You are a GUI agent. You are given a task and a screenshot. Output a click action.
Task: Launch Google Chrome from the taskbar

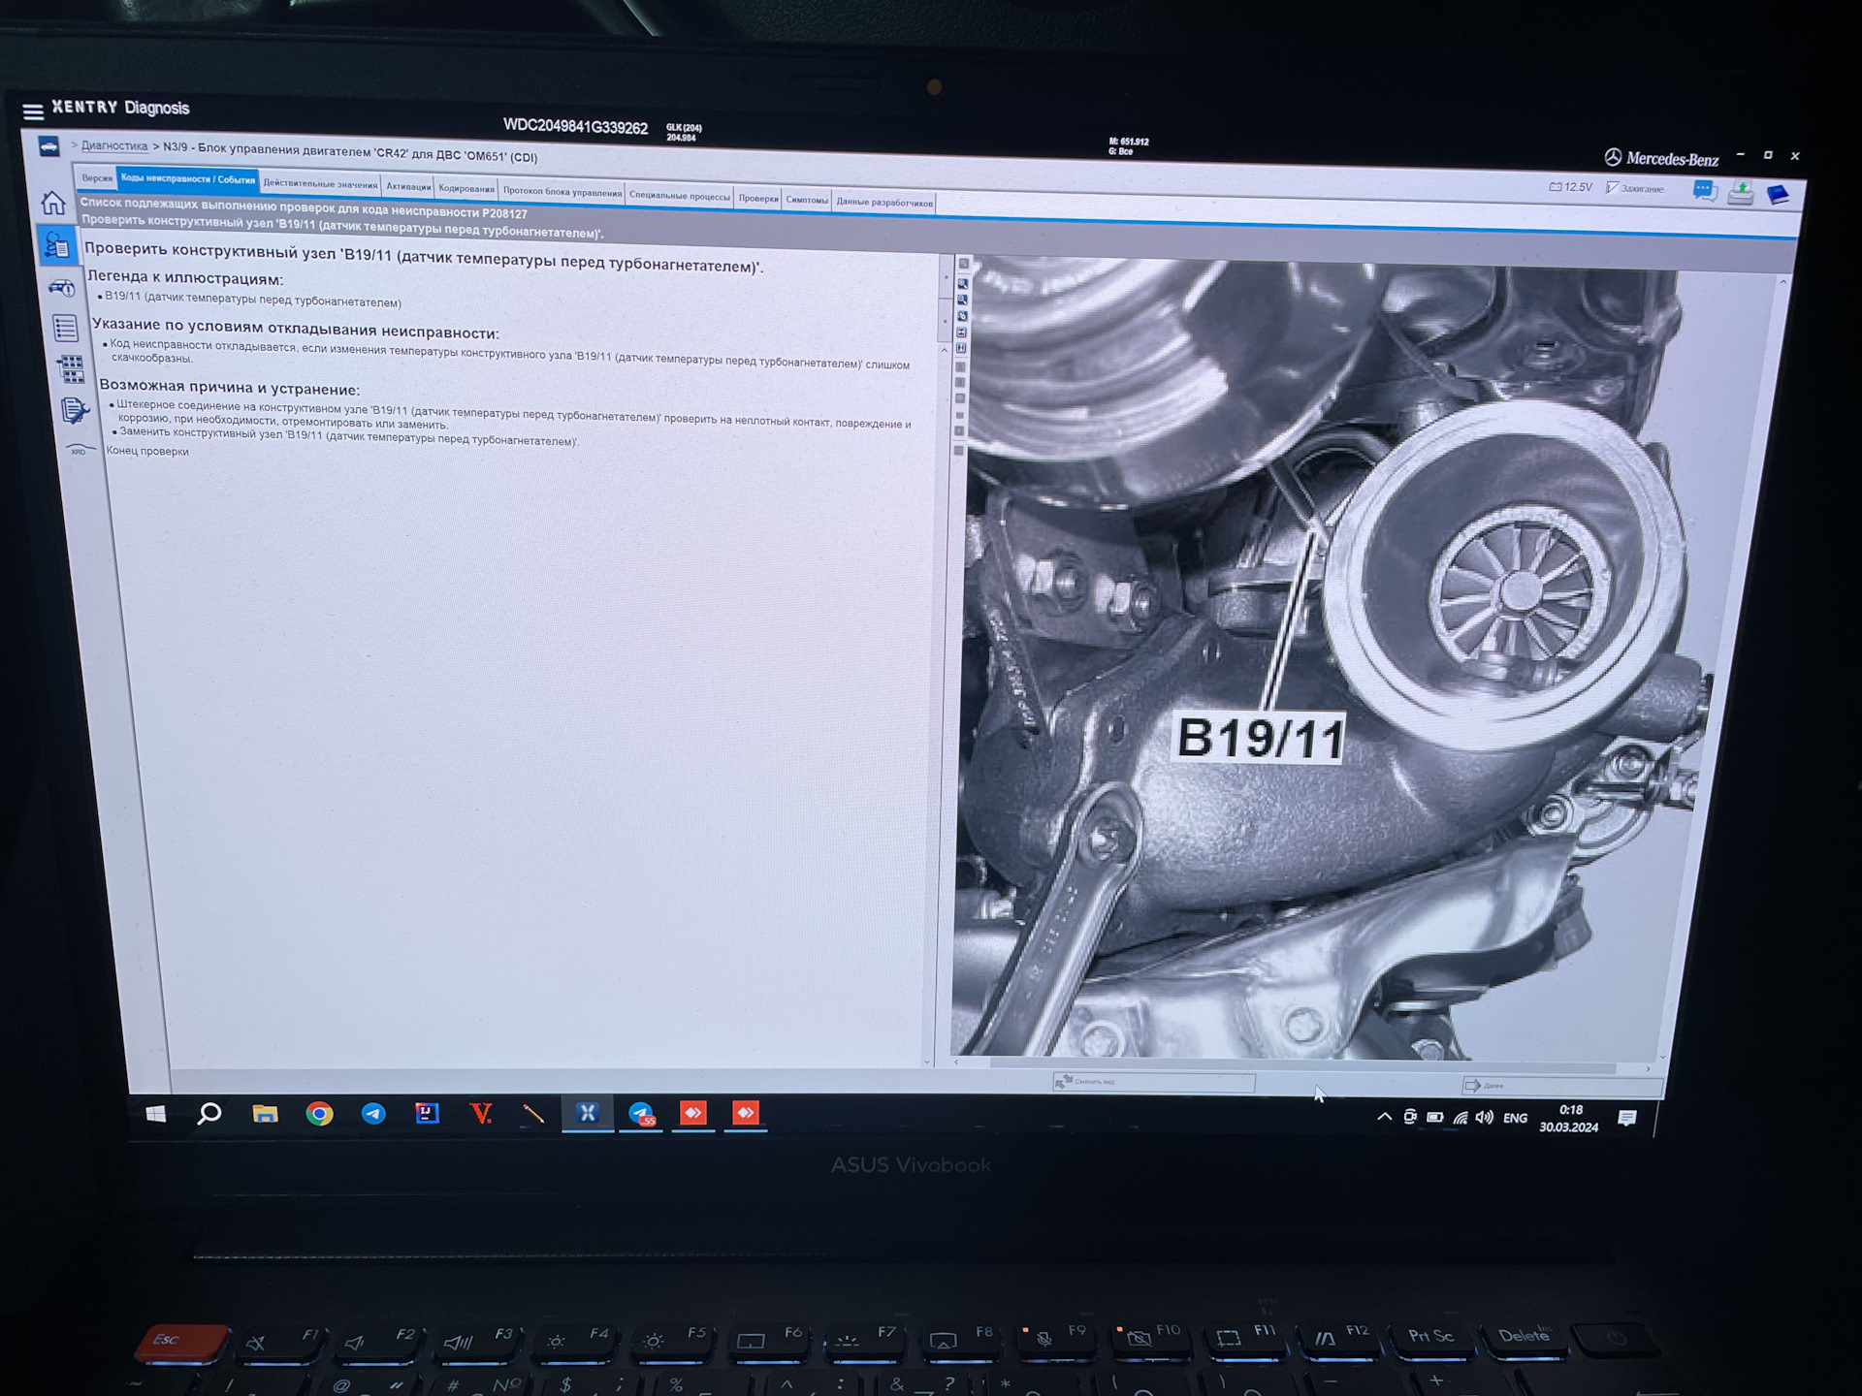319,1114
